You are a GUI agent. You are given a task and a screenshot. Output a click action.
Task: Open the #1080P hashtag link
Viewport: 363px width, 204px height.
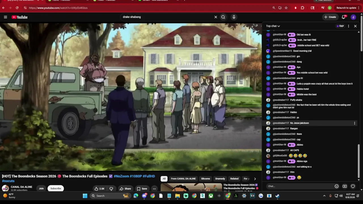136,176
